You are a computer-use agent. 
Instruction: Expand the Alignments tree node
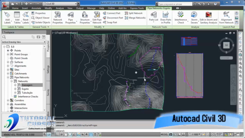tap(8, 66)
